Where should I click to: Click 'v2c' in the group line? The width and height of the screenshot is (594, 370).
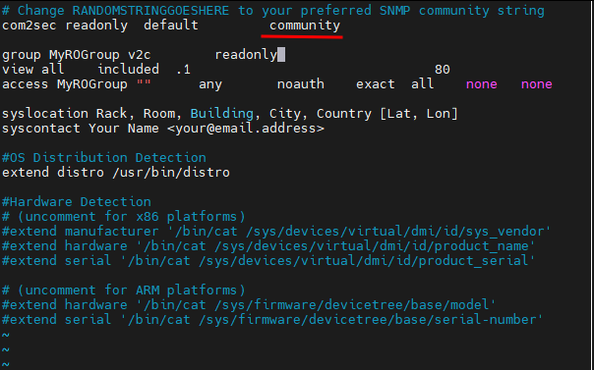coord(140,55)
